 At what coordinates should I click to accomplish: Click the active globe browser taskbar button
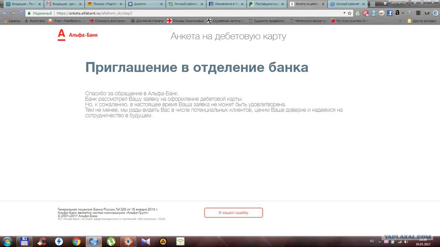93,242
